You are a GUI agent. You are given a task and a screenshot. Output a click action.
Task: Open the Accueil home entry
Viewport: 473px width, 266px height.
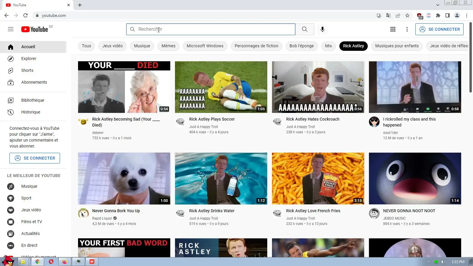(x=33, y=47)
